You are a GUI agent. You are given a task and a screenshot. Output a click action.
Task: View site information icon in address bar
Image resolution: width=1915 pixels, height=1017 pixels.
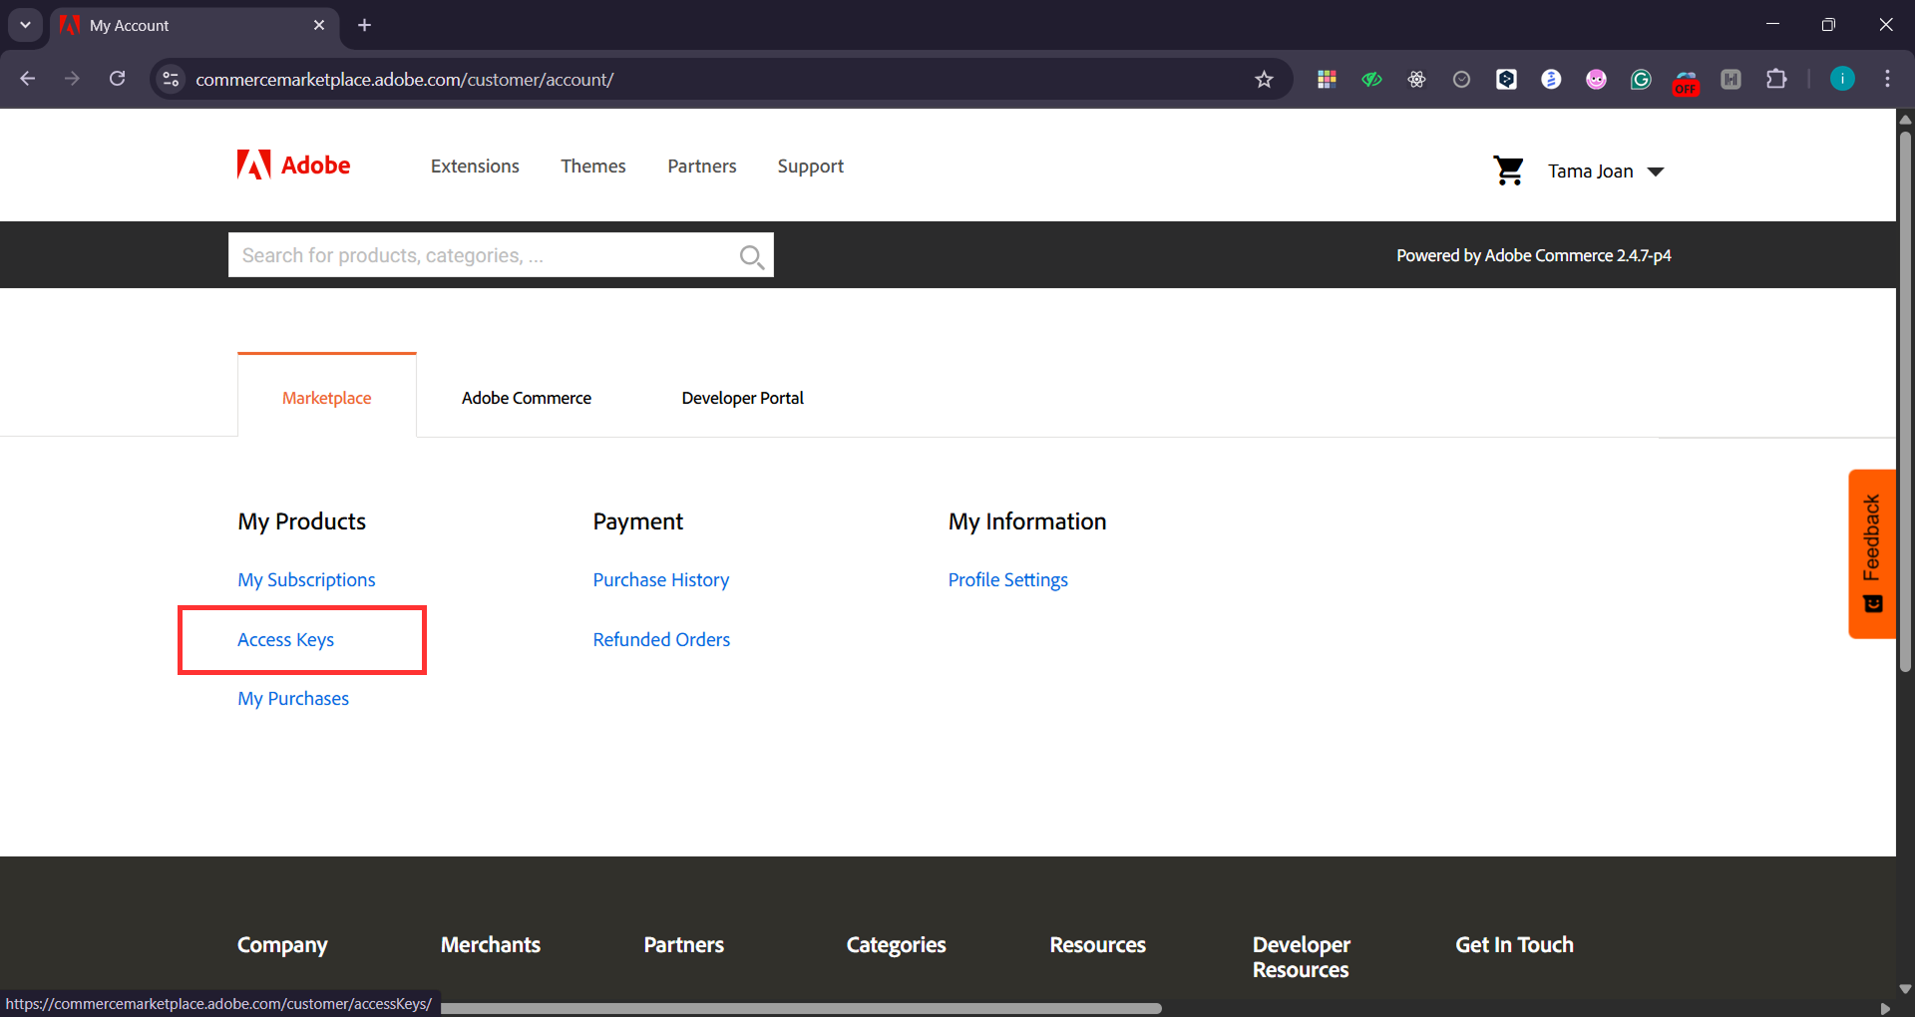(172, 79)
